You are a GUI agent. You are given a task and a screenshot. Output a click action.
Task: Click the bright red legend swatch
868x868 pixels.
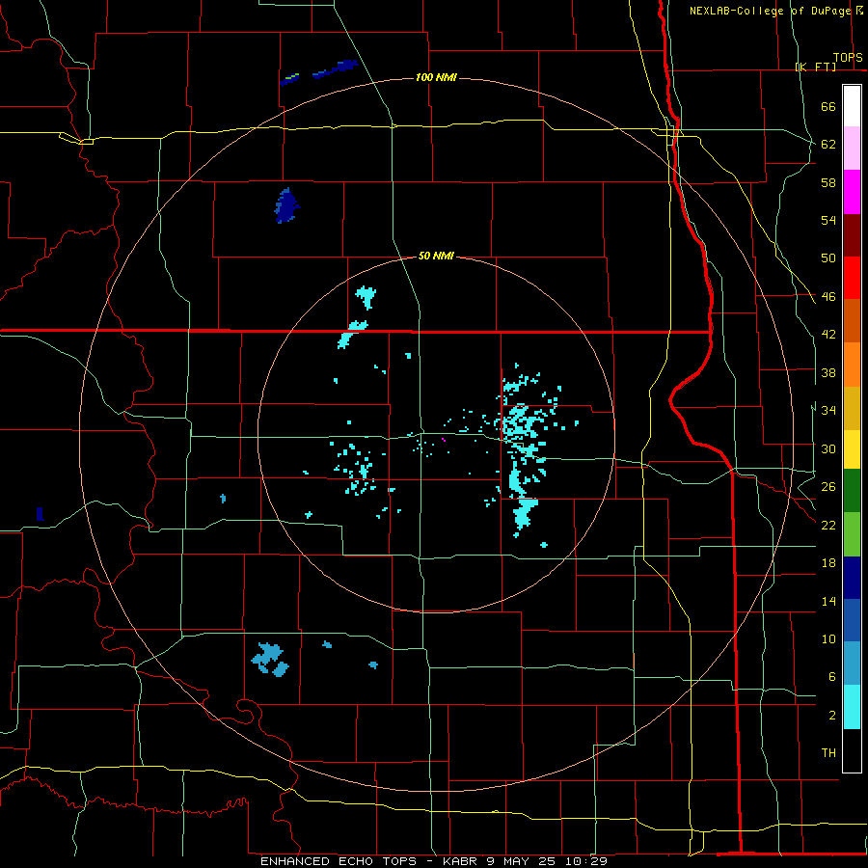(852, 278)
